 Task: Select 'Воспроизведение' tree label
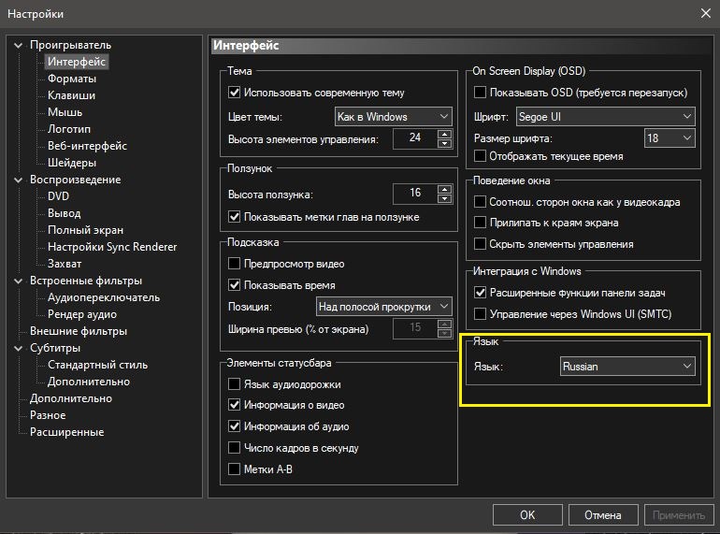(x=76, y=180)
